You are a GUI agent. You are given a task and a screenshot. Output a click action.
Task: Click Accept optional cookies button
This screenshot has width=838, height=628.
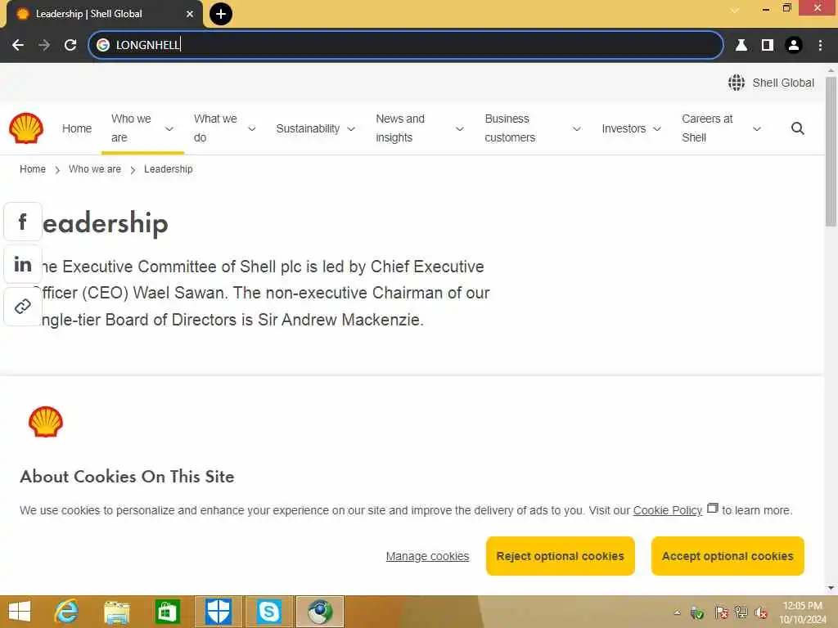[x=728, y=556]
